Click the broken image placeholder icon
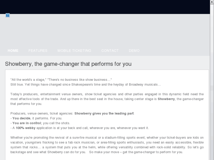Viewport: 214px width, 160px height. [8, 15]
